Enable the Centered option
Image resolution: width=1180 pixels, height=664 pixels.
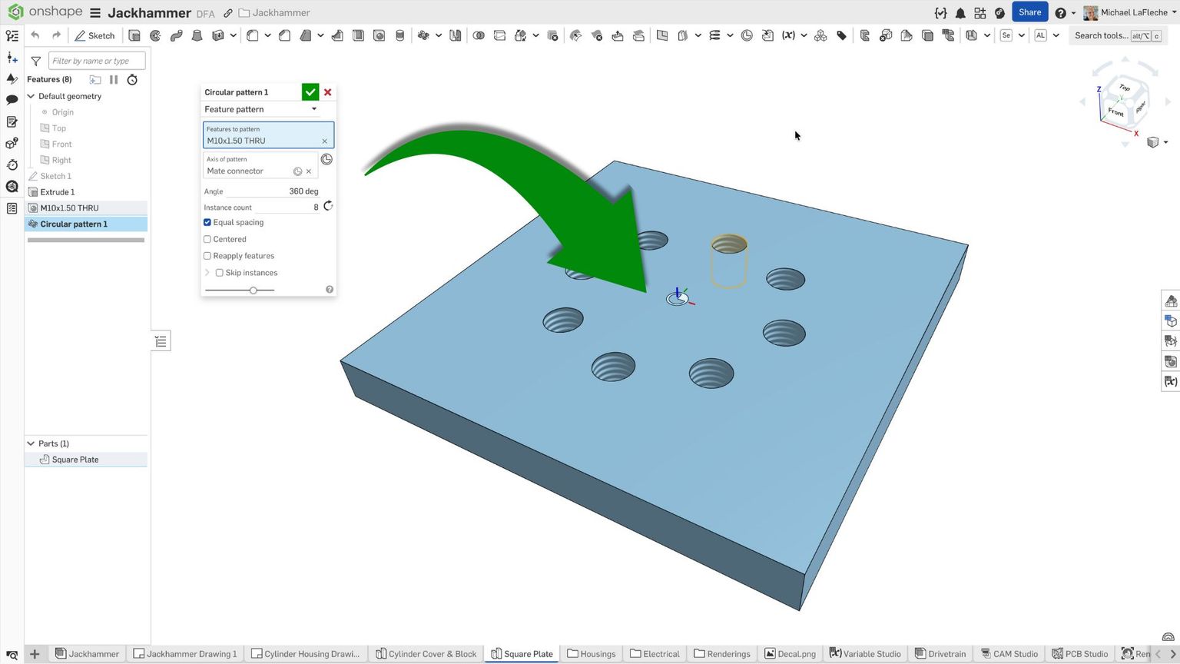[x=207, y=239]
